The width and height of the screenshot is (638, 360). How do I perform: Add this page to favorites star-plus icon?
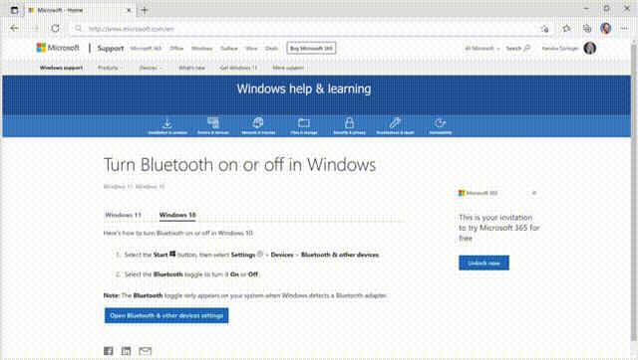coord(545,29)
